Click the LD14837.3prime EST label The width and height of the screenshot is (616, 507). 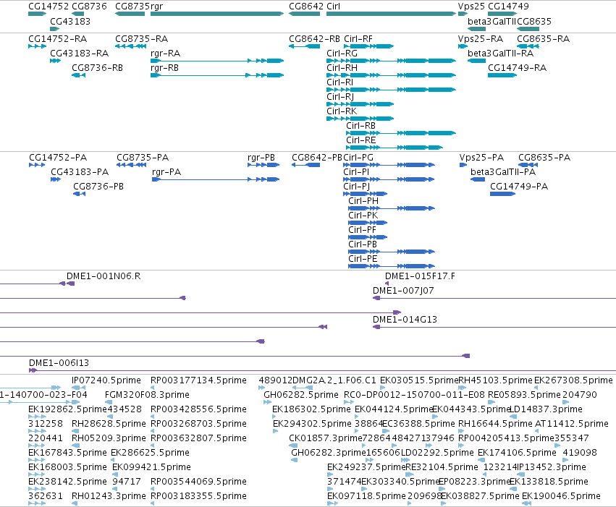(546, 409)
